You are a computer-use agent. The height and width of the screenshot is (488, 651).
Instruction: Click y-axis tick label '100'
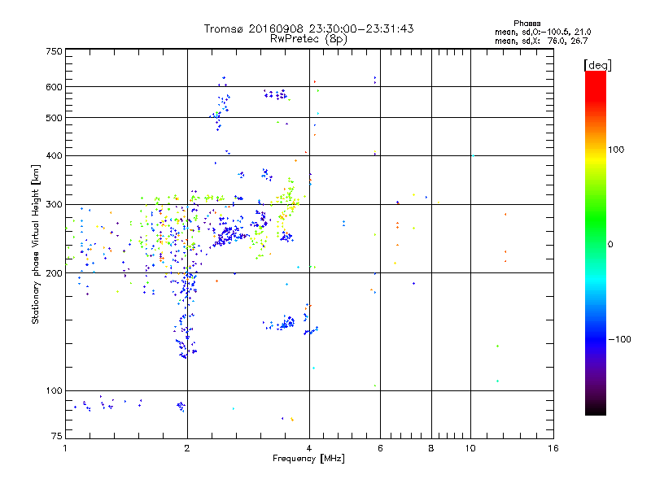[x=54, y=391]
